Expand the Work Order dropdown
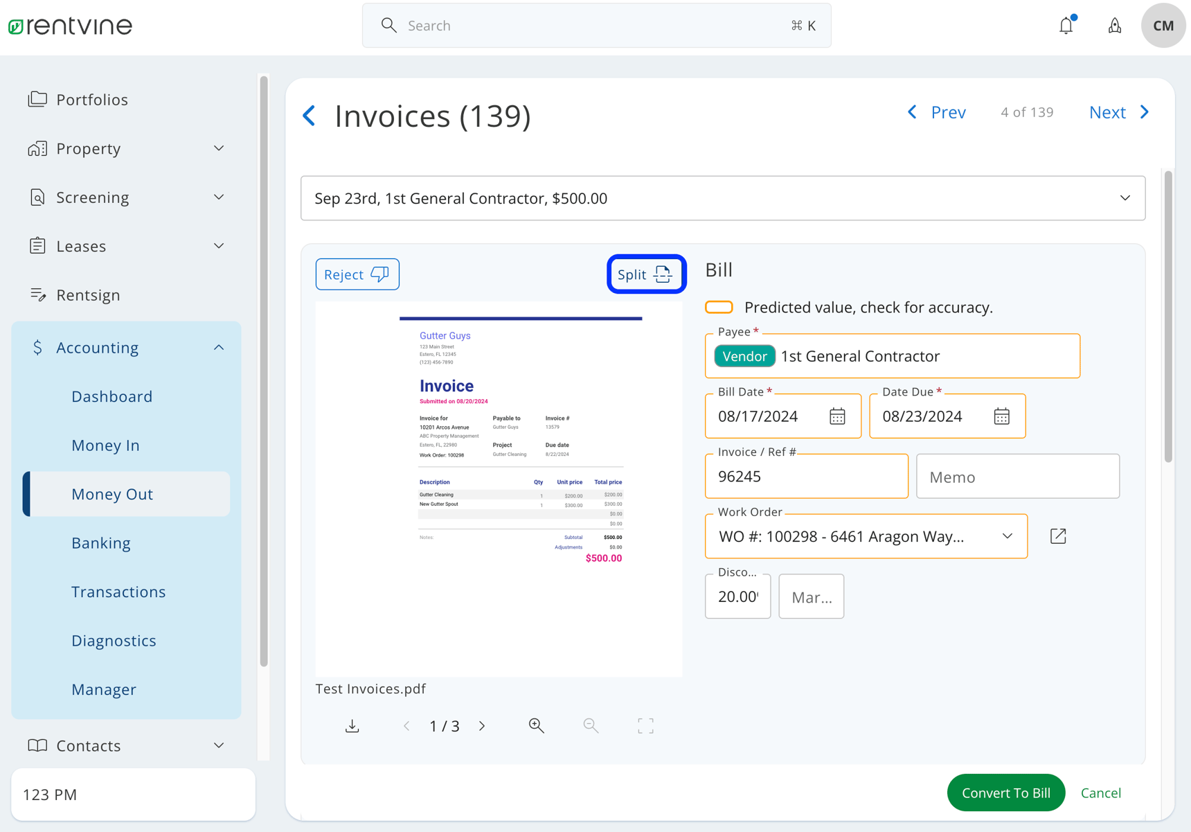 pos(1007,536)
